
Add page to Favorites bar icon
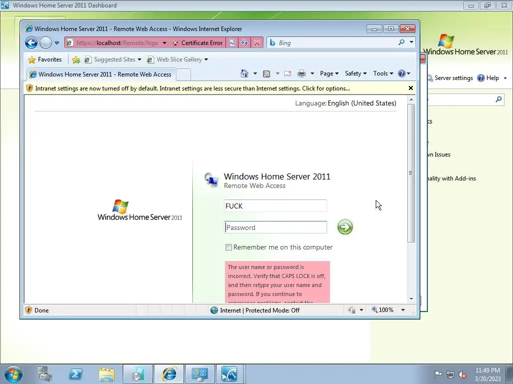pyautogui.click(x=76, y=59)
